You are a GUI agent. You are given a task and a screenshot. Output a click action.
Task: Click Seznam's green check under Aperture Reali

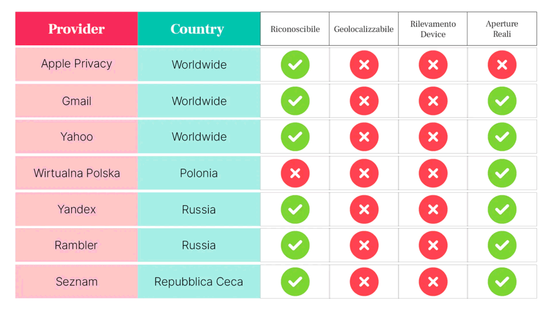coord(502,281)
